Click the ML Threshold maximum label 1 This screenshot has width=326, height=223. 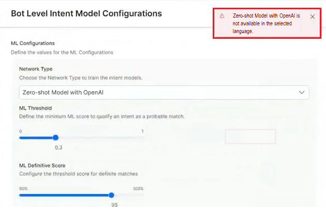(142, 131)
